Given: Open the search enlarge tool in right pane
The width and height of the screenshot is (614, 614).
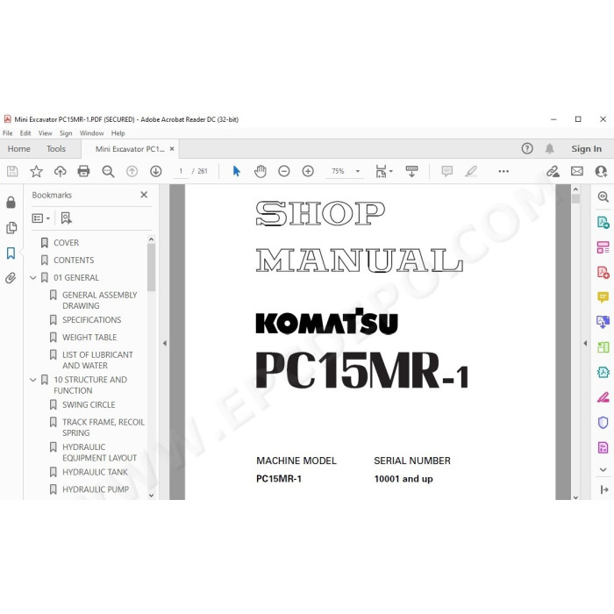Looking at the screenshot, I should (x=603, y=197).
